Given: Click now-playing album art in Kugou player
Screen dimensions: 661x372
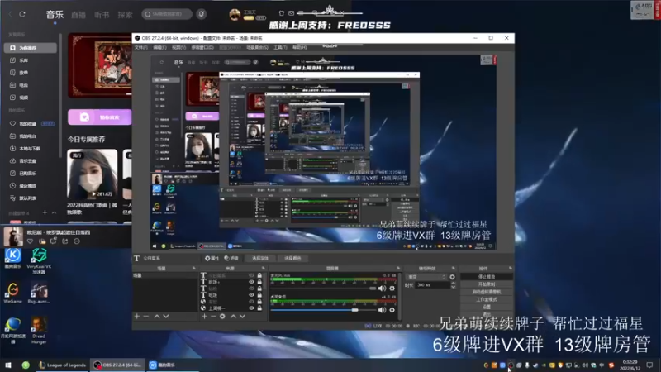Looking at the screenshot, I should (13, 236).
